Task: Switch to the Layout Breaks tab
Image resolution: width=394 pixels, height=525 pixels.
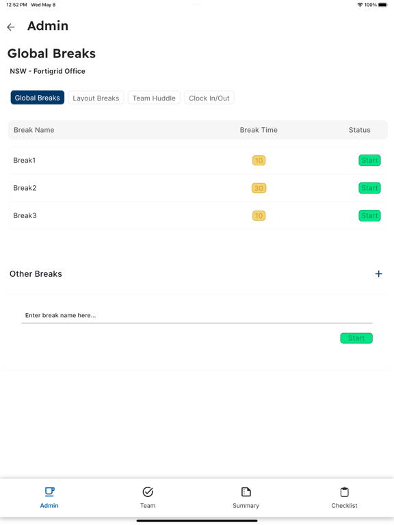Action: (96, 98)
